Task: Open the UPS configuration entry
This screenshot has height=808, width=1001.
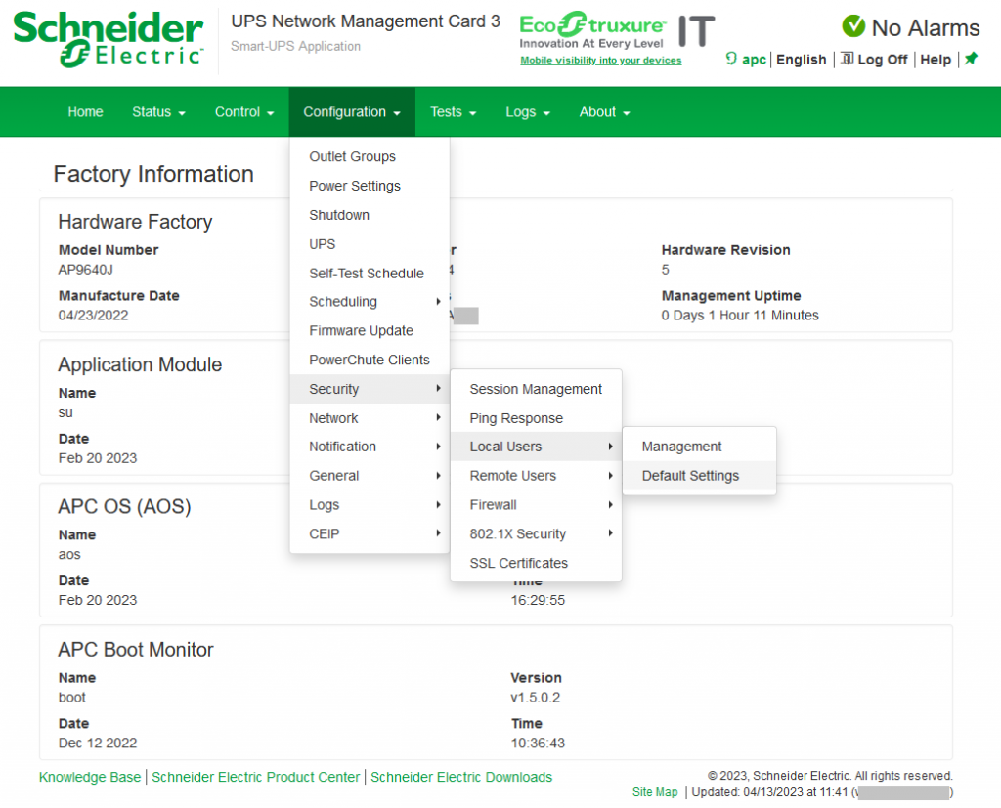Action: pyautogui.click(x=370, y=244)
